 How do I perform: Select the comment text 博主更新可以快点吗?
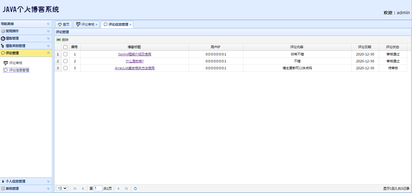pos(297,68)
